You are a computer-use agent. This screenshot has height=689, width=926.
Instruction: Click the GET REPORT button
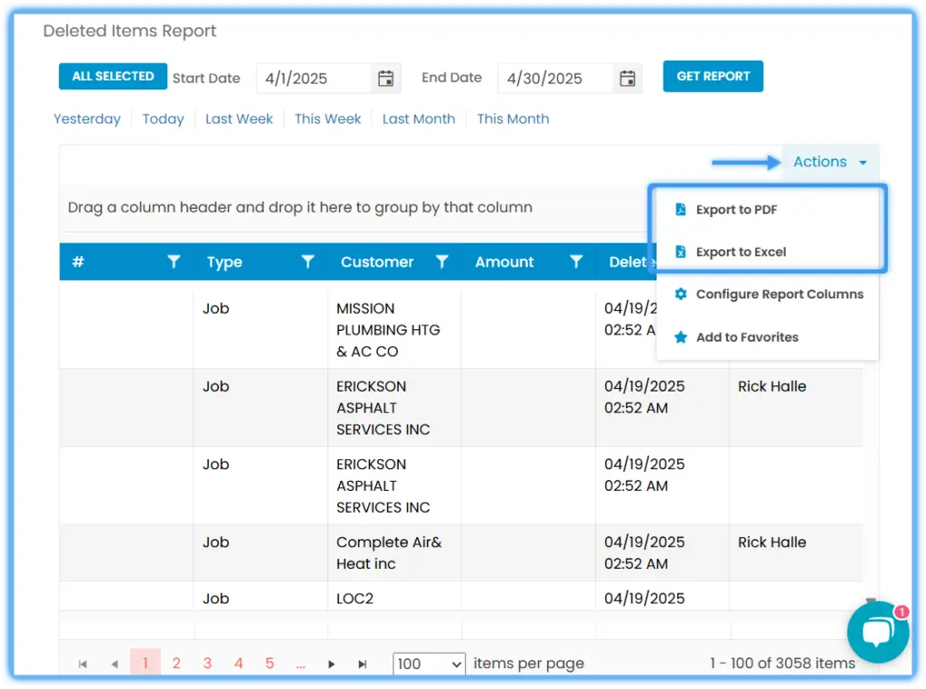(x=713, y=76)
